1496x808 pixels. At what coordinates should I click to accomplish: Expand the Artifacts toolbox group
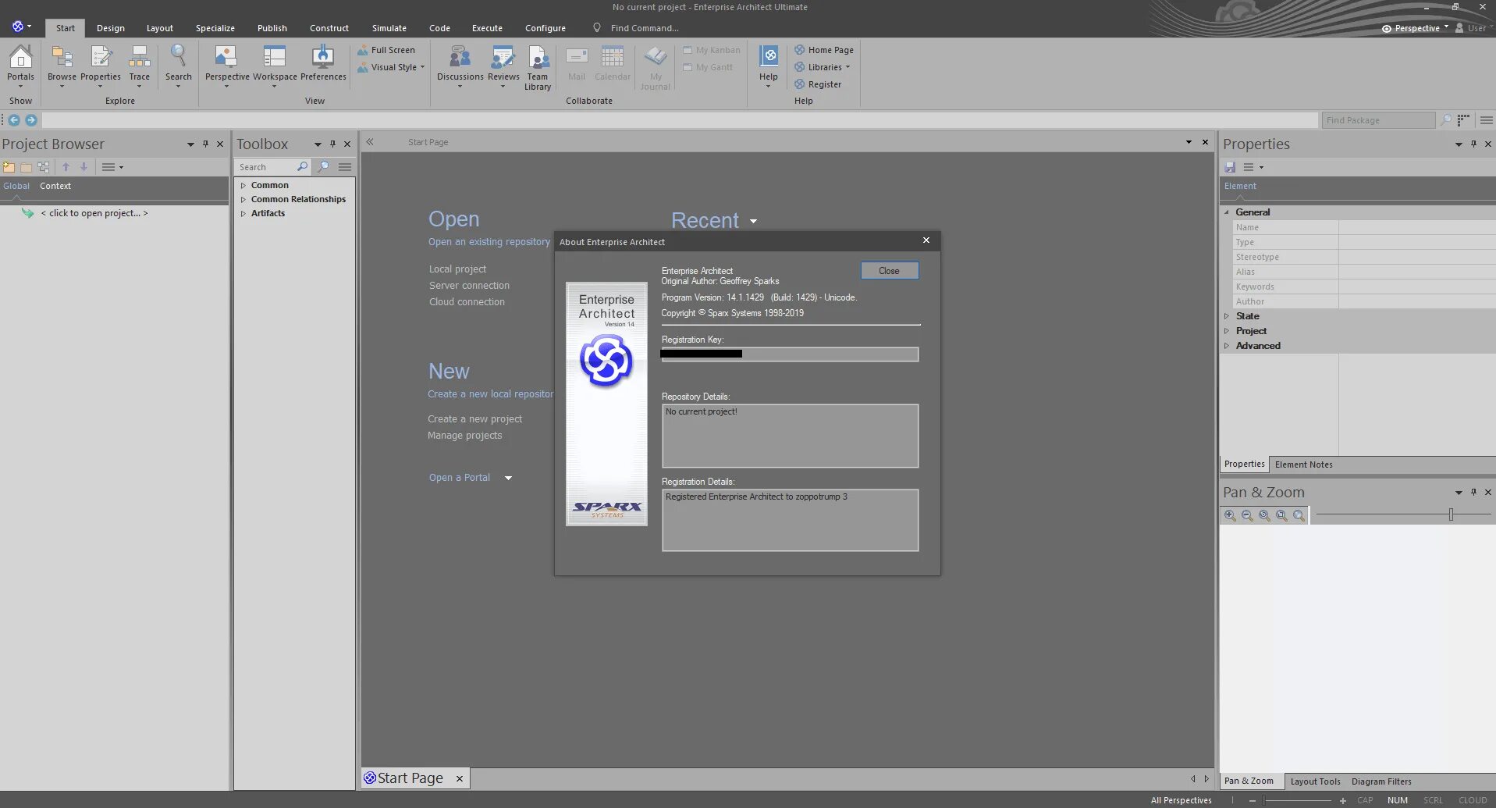click(x=243, y=214)
